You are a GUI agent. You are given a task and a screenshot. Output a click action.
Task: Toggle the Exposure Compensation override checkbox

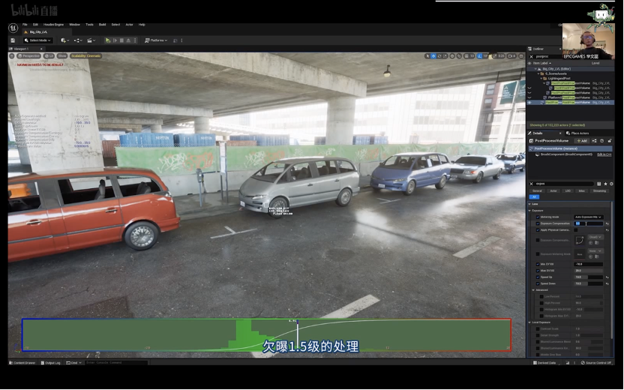tap(538, 223)
